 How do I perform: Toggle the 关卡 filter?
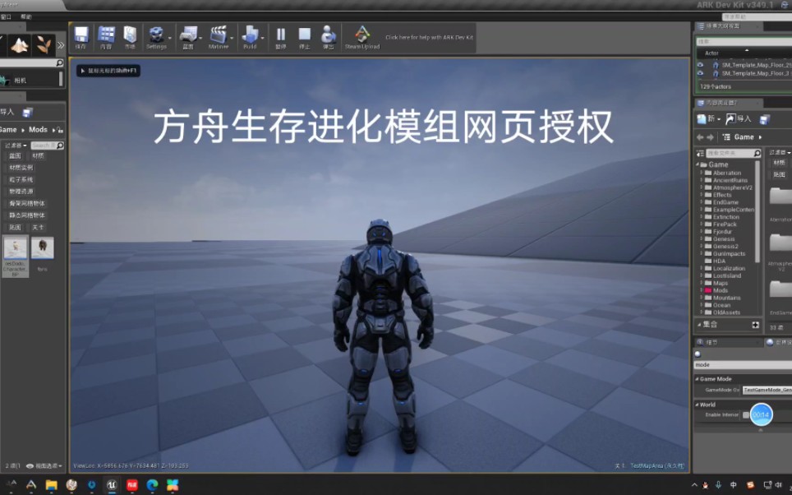(38, 228)
